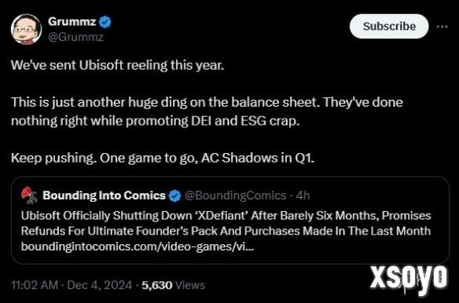The image size is (459, 303).
Task: Click the 11:02 AM post time
Action: (35, 285)
